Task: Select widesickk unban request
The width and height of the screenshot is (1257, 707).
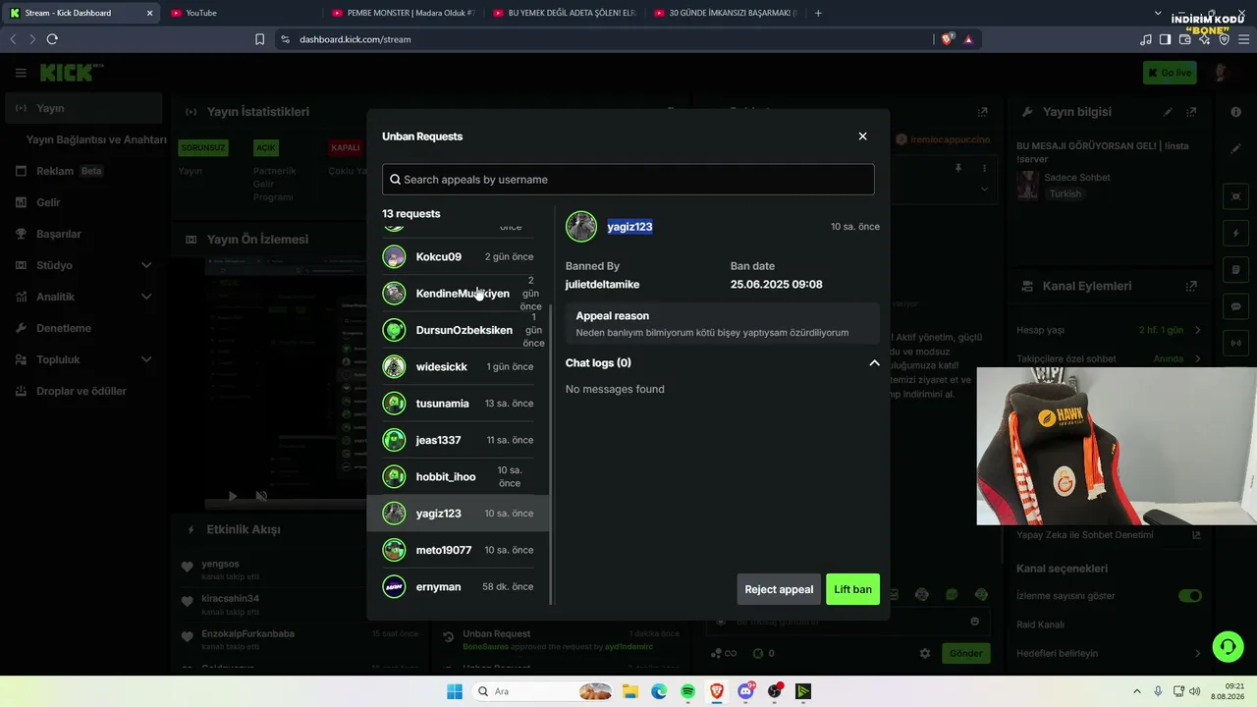Action: tap(458, 366)
